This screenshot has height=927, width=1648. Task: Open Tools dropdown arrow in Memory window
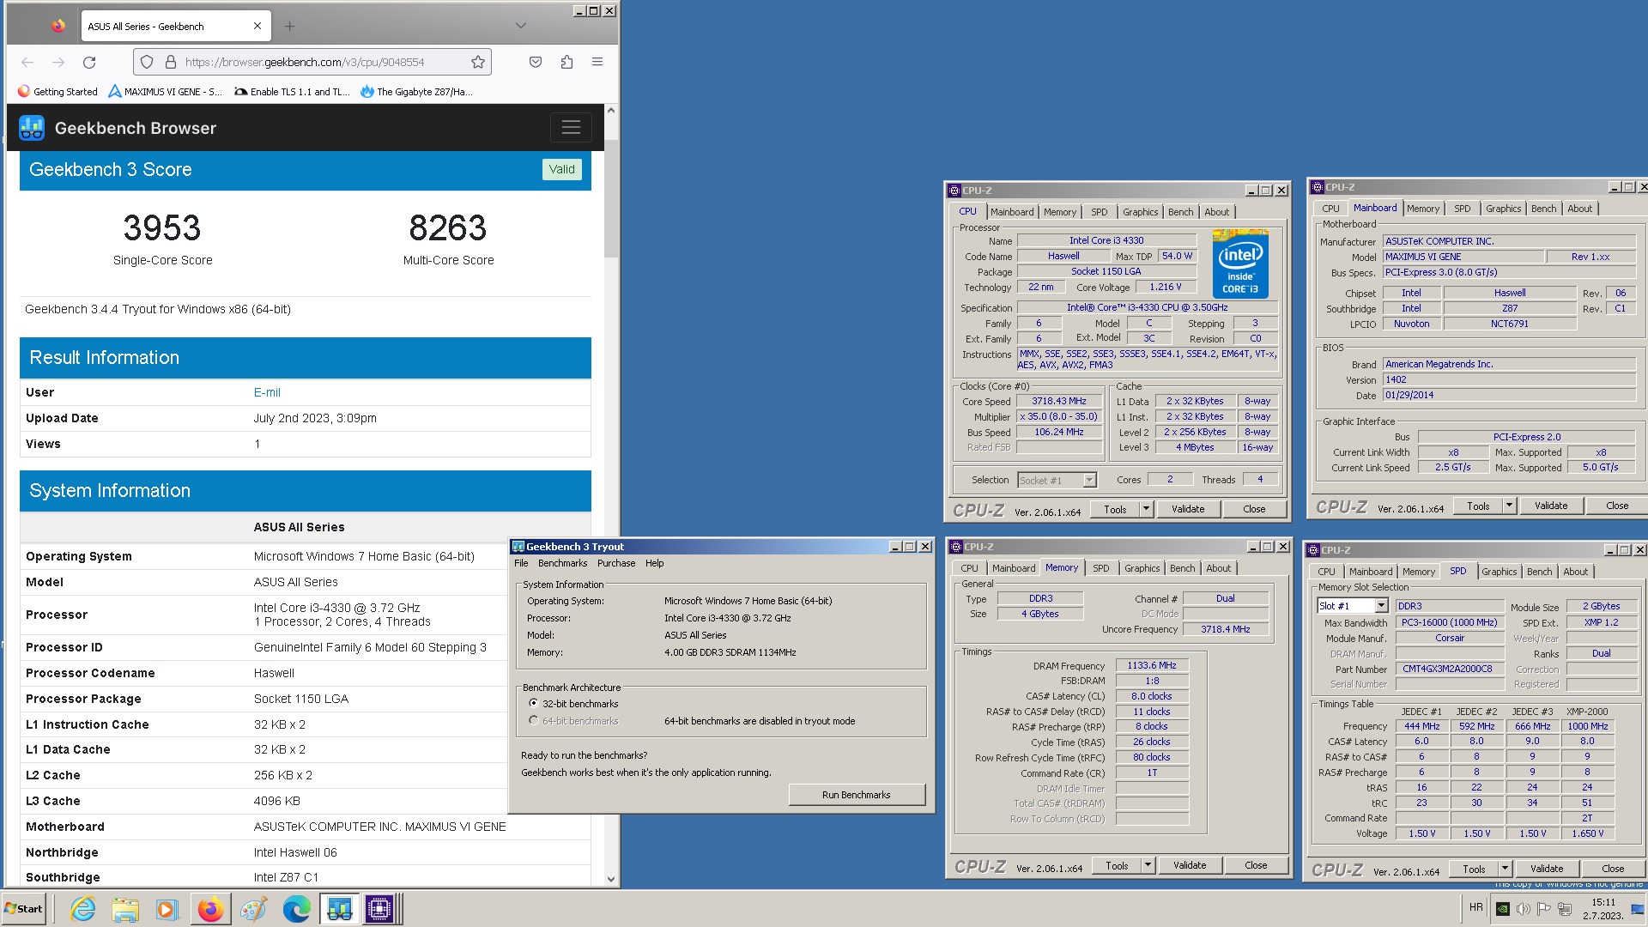click(x=1147, y=865)
